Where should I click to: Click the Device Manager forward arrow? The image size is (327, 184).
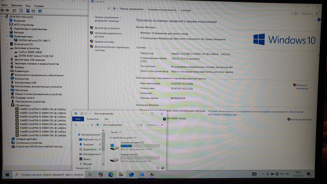(7, 10)
